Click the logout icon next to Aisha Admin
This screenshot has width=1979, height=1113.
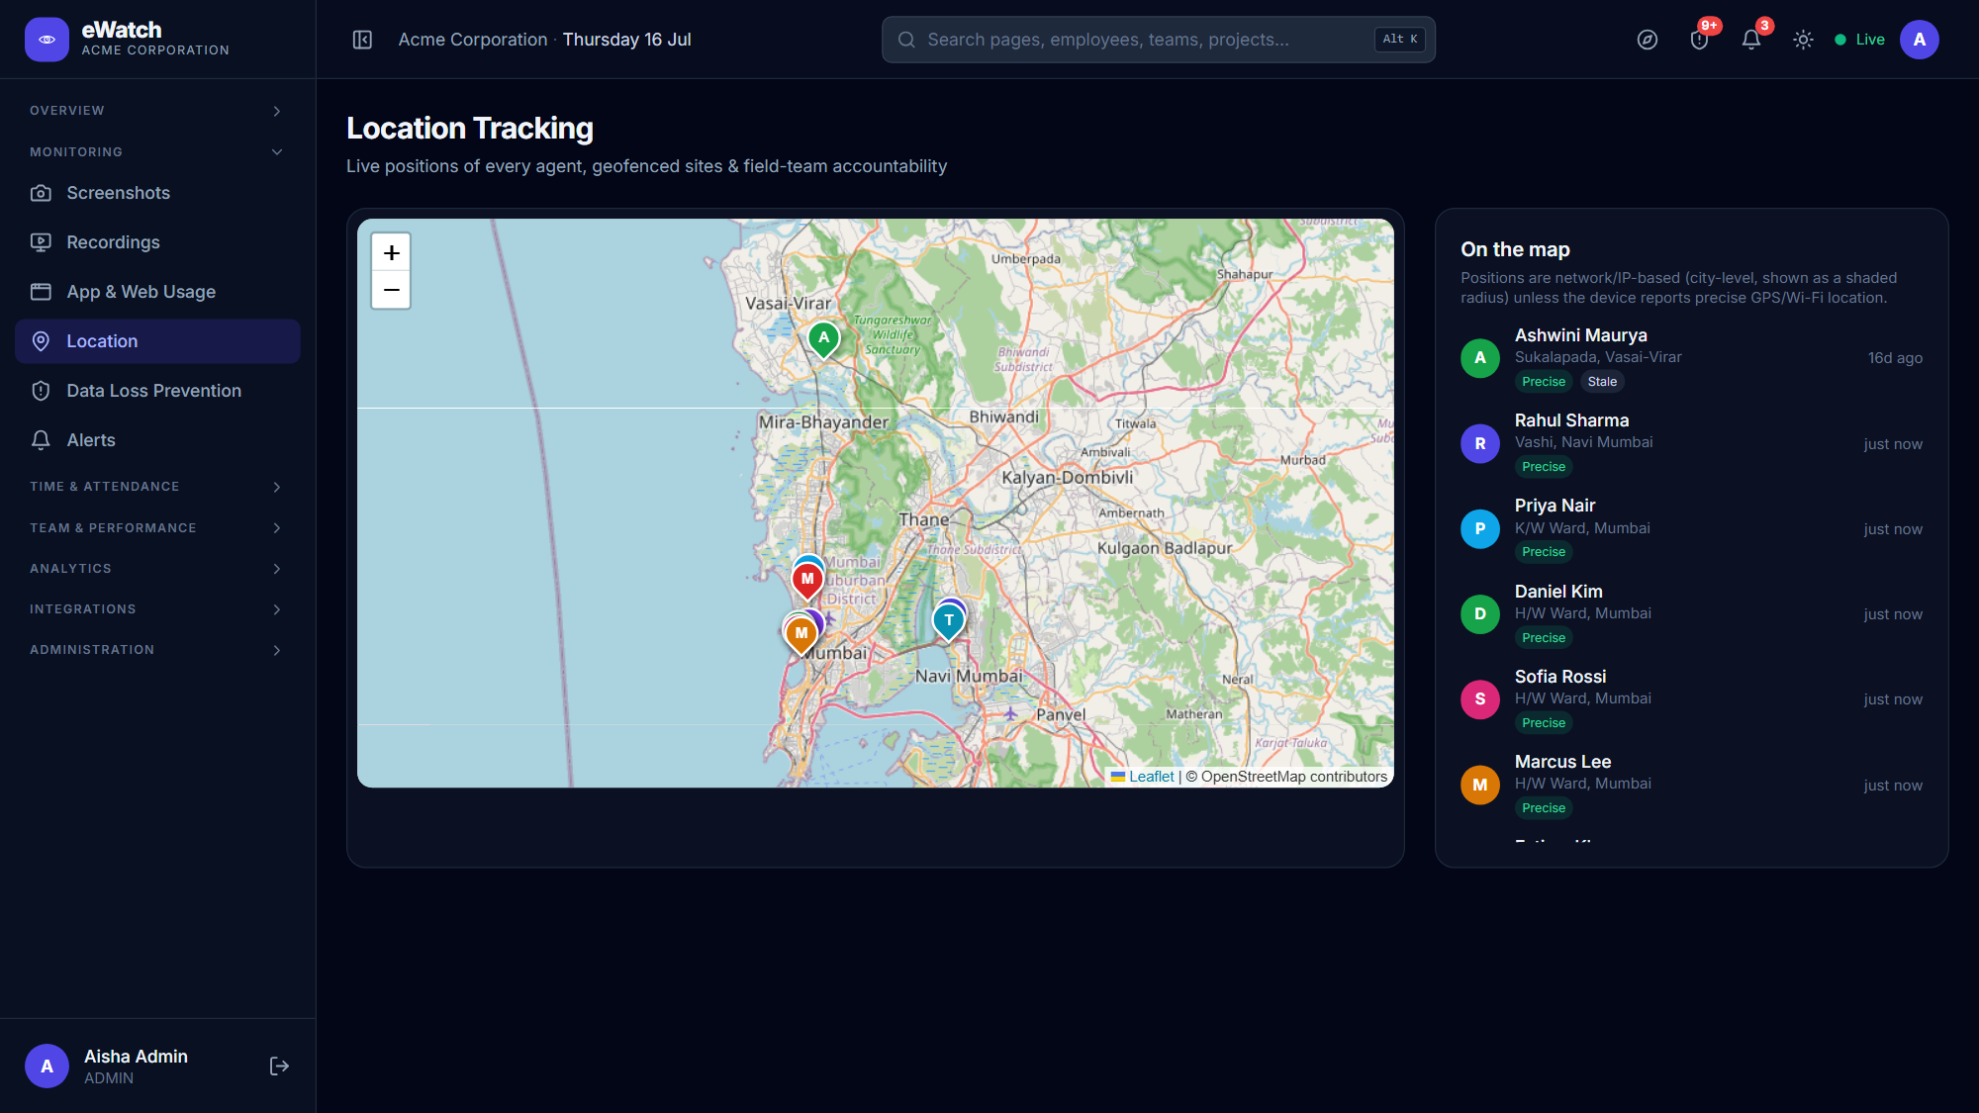tap(279, 1066)
